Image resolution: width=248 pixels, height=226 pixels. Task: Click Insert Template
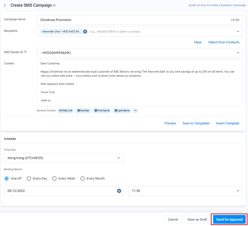[227, 123]
